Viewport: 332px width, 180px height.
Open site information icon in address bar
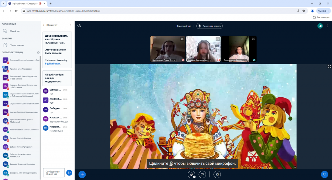point(24,11)
